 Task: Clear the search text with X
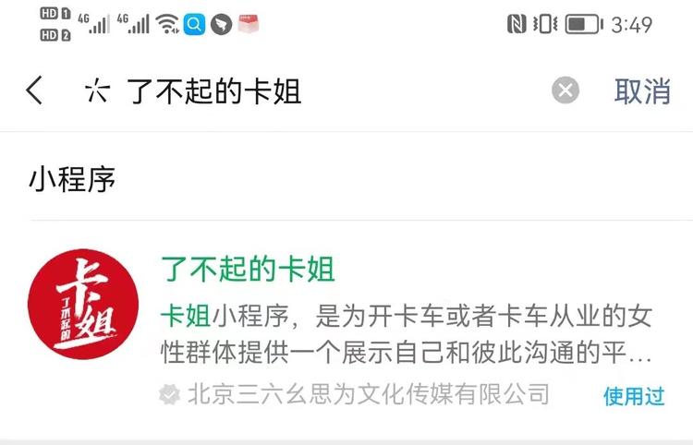point(565,90)
